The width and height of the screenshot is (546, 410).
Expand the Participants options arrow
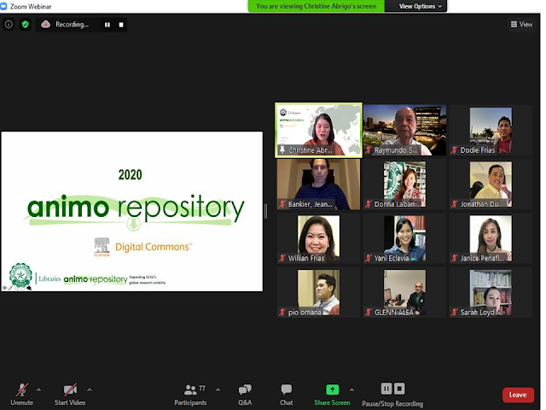click(x=218, y=389)
